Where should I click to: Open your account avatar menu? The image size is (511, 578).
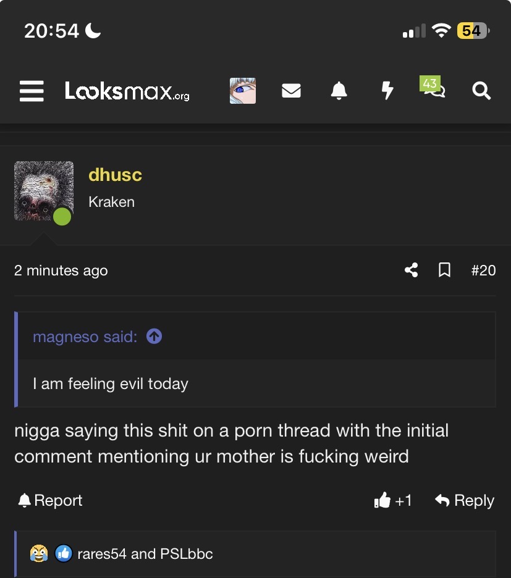point(242,91)
